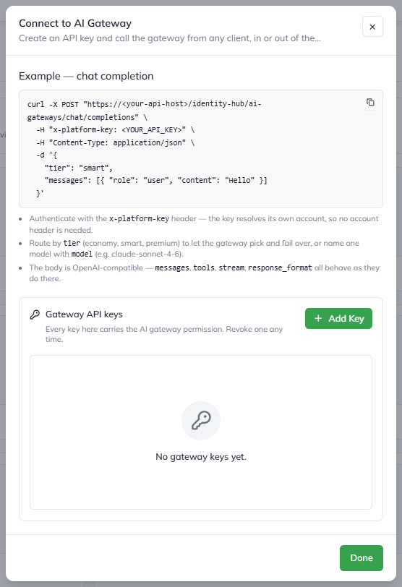
Task: Copy the curl example code
Action: point(370,102)
